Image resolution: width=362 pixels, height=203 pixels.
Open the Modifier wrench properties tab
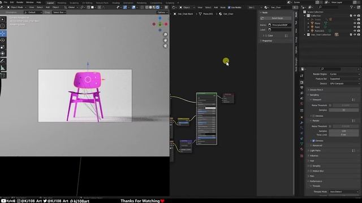(x=301, y=123)
